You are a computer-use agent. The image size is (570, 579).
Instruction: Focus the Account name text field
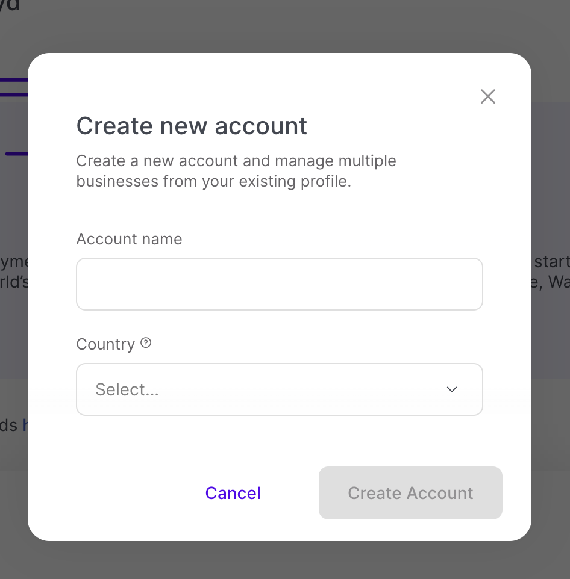279,284
